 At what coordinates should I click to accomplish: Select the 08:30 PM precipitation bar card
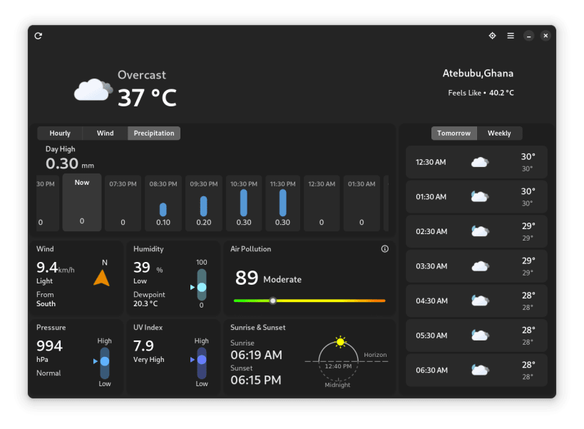click(x=163, y=203)
